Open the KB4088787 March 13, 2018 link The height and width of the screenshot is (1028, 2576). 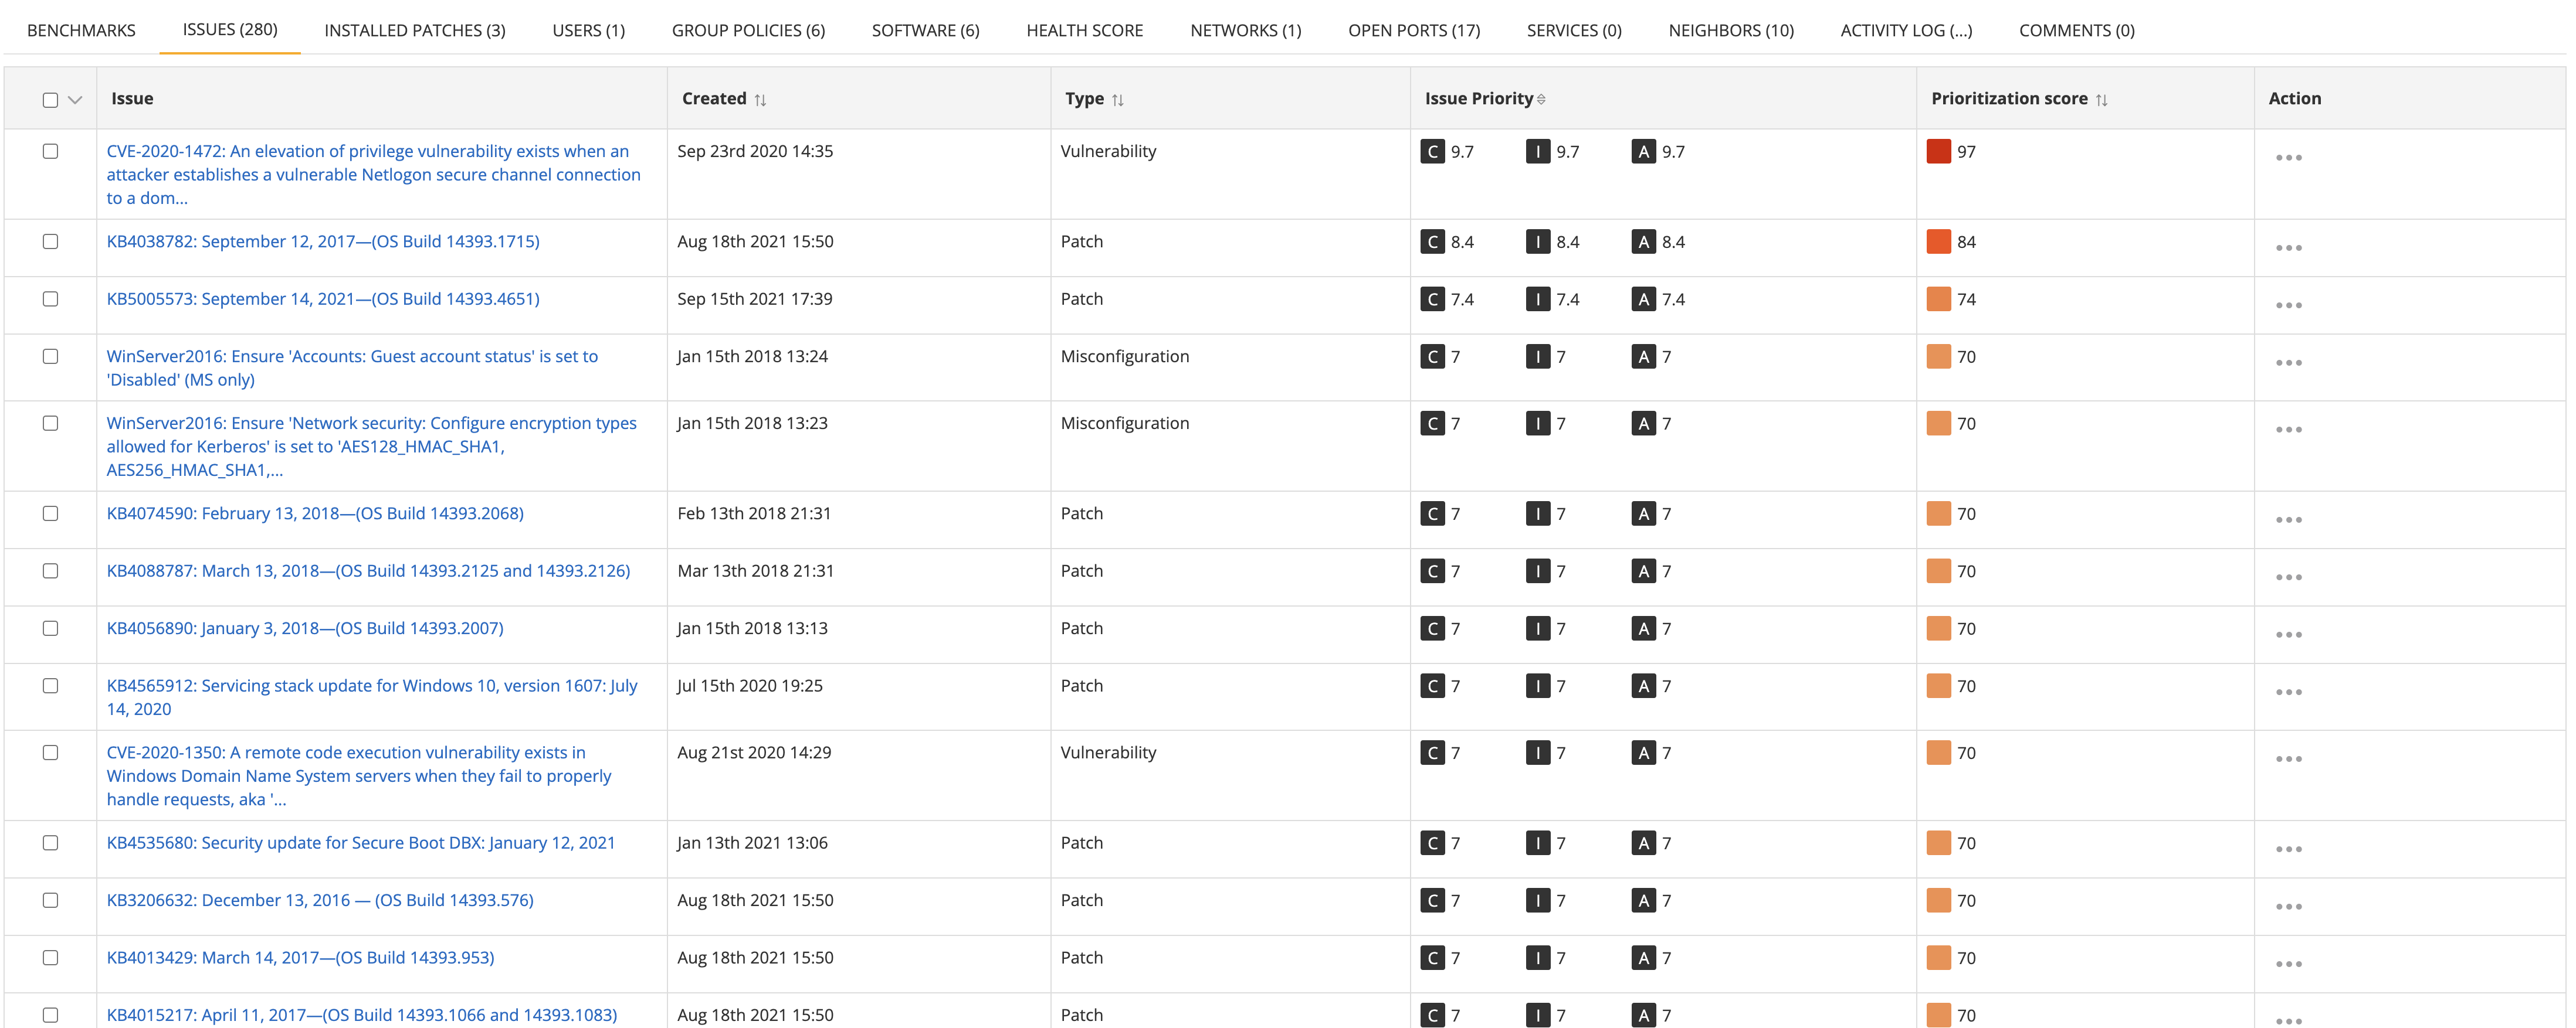pos(368,570)
